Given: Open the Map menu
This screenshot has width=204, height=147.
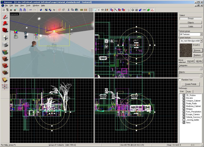Looking at the screenshot, I should [x=16, y=5].
